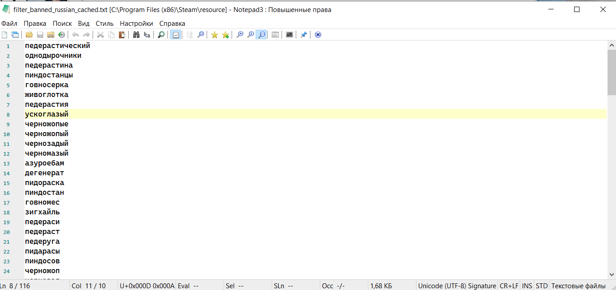Click the magnifier icon after word wrap
616x290 pixels.
[x=200, y=35]
